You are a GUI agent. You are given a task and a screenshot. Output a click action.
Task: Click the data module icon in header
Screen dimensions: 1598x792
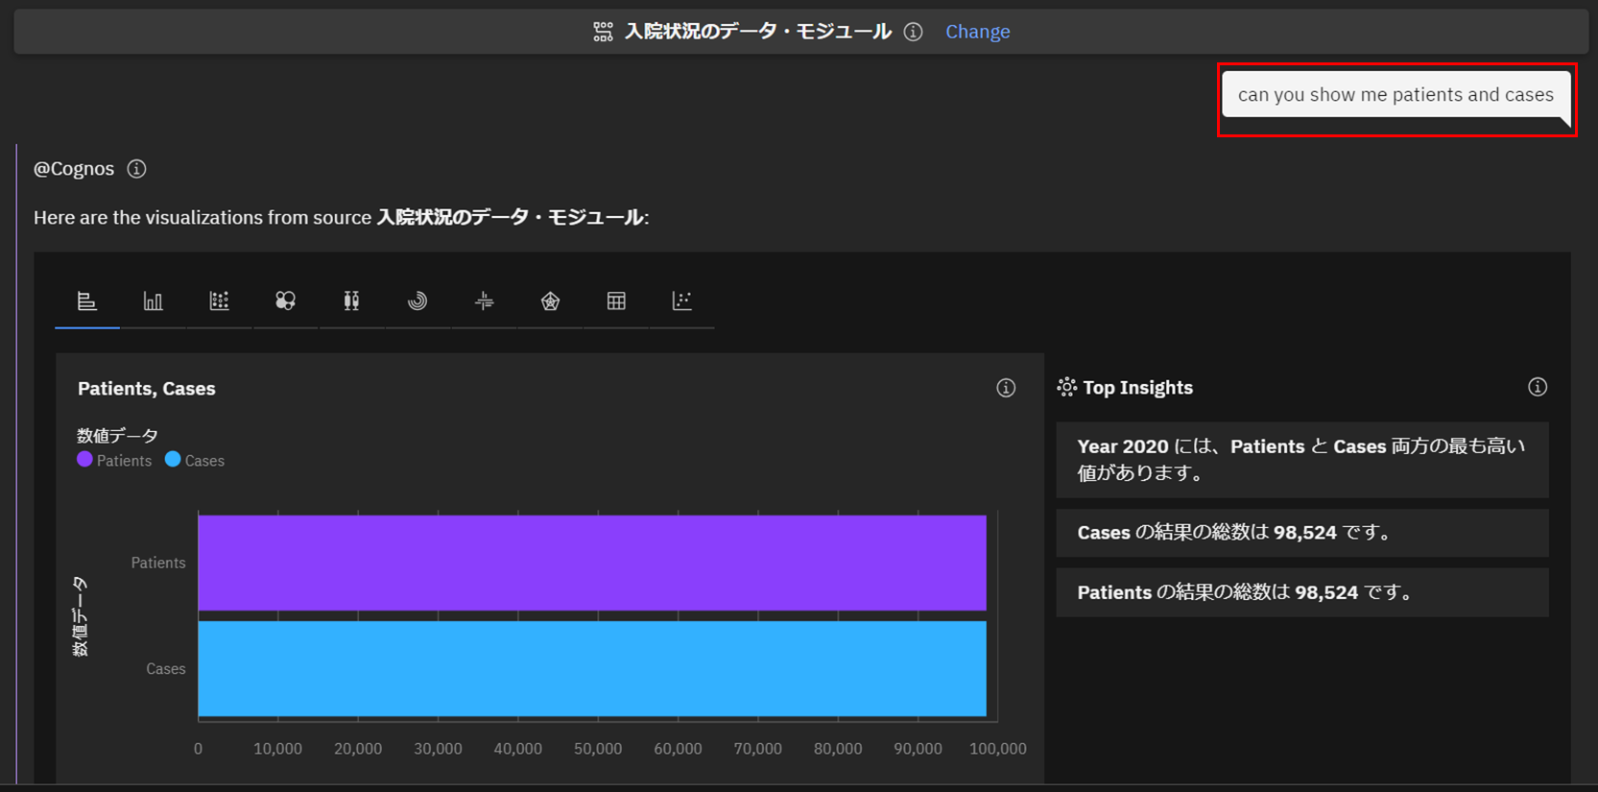603,32
